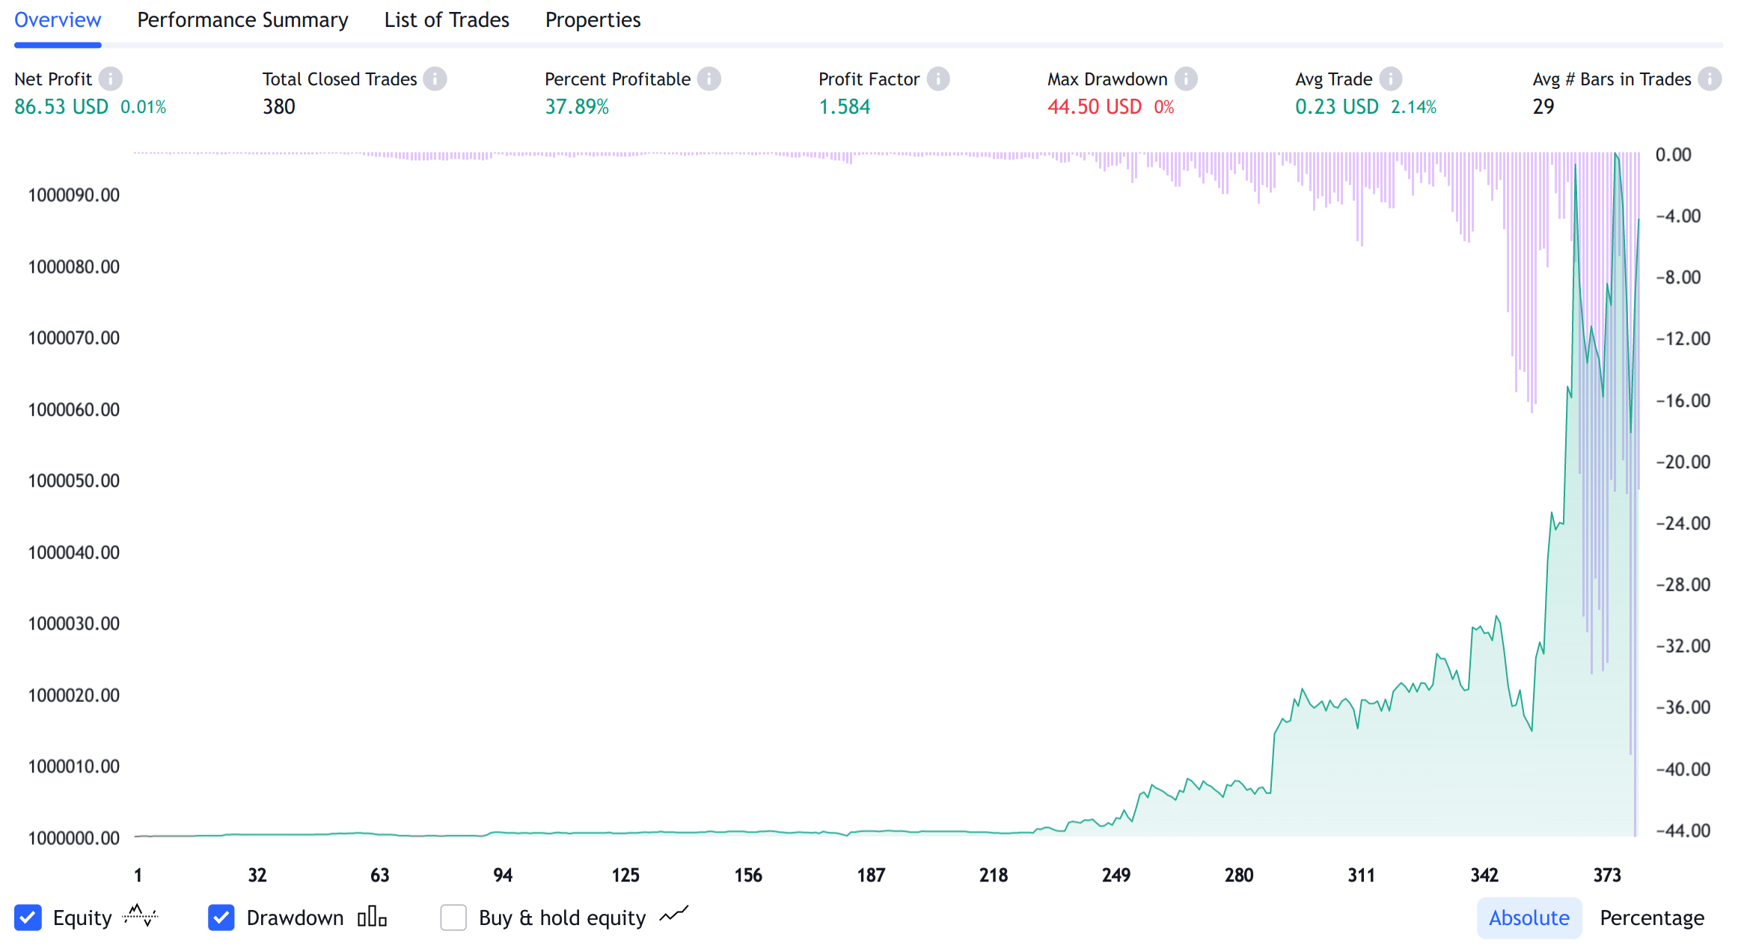The height and width of the screenshot is (946, 1741).
Task: Open the Performance Summary tab
Action: [242, 20]
